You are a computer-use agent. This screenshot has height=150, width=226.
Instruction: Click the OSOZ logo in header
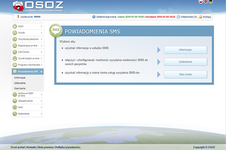38,6
